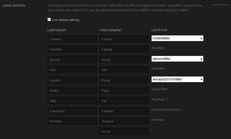Focus the plural Pages label field
The height and width of the screenshot is (139, 231).
coord(72,90)
